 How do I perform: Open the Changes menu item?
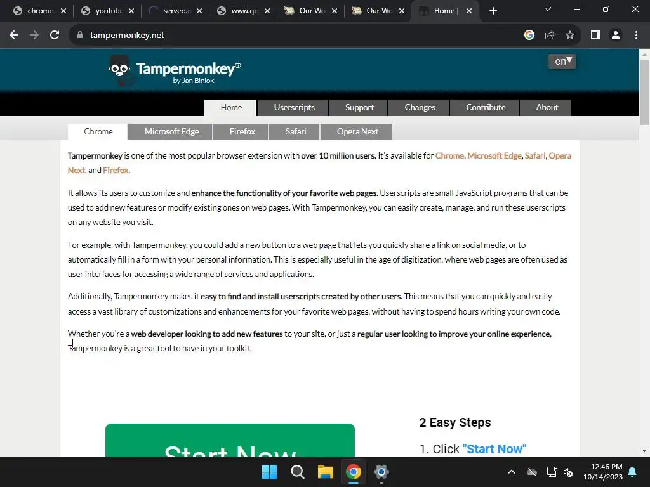[x=420, y=108]
